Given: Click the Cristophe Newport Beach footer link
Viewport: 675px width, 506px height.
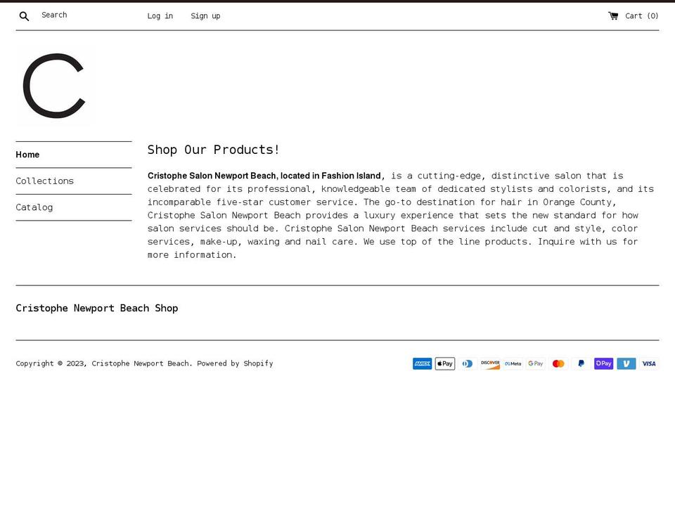Looking at the screenshot, I should pyautogui.click(x=141, y=363).
